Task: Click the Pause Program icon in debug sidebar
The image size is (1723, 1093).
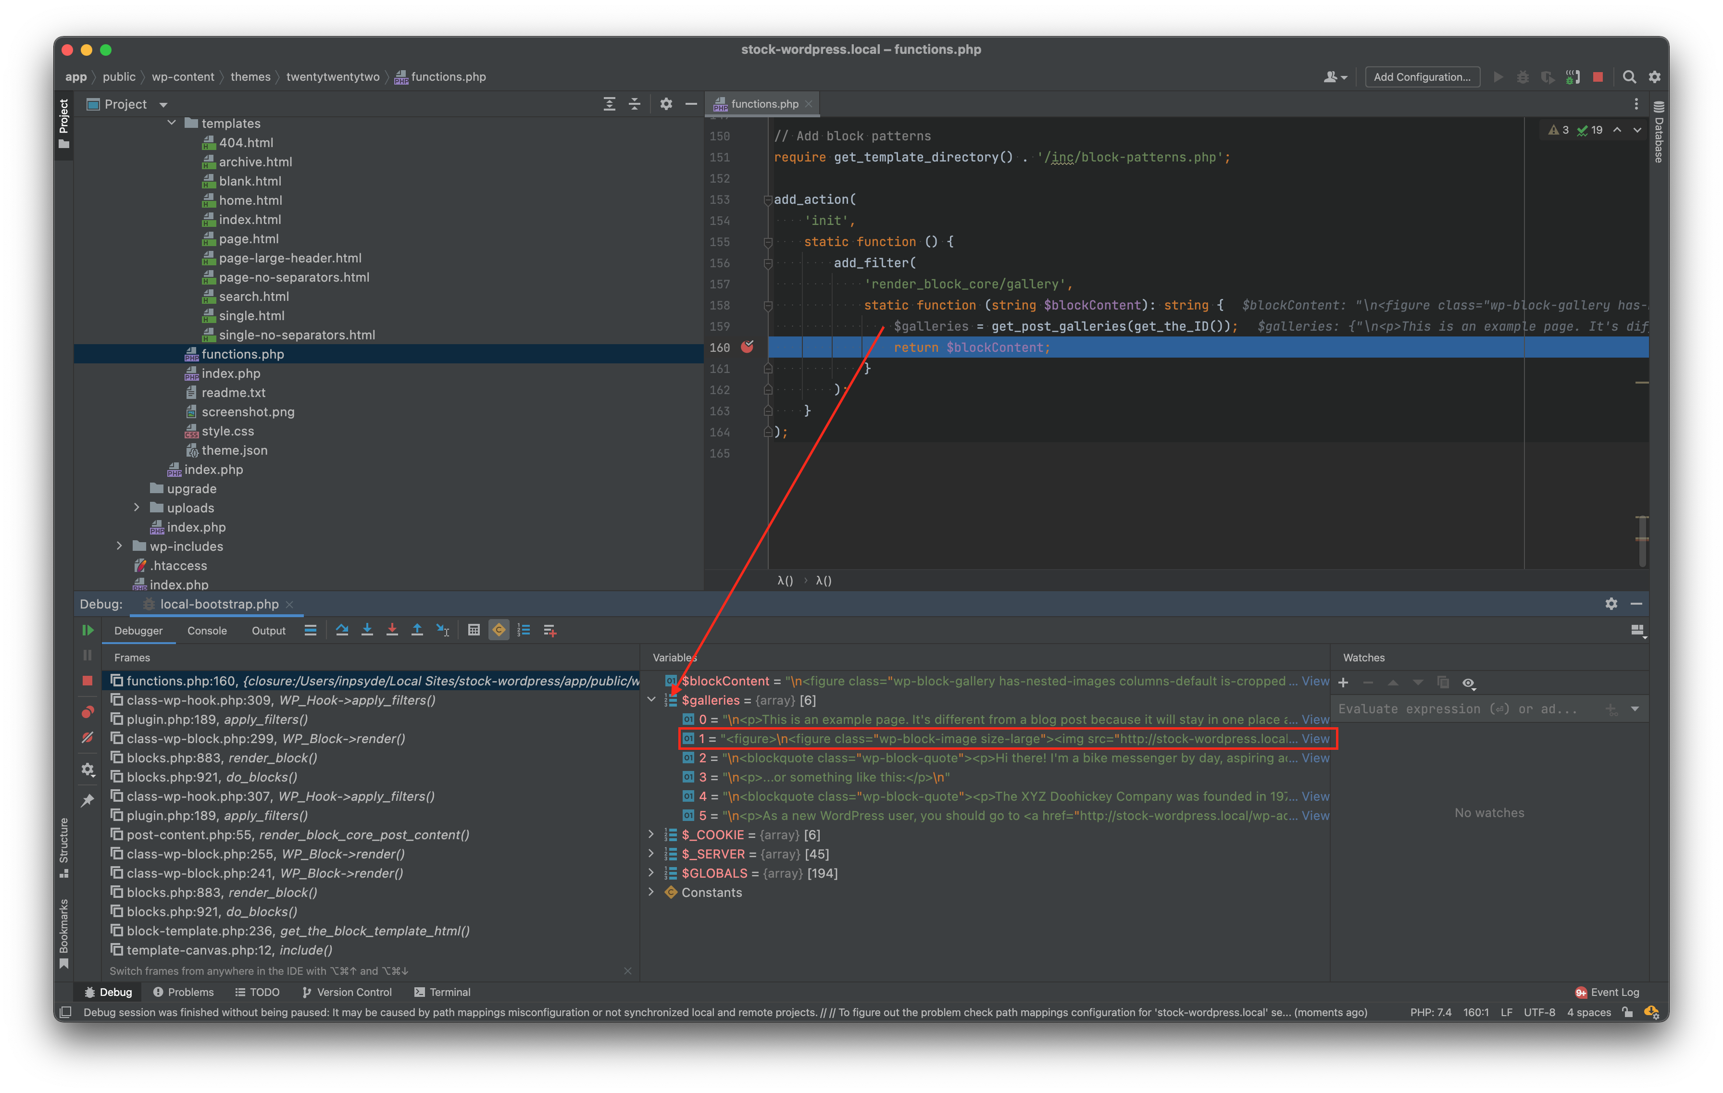Action: (x=88, y=655)
